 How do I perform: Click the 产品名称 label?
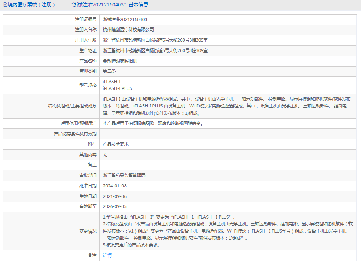(88, 61)
